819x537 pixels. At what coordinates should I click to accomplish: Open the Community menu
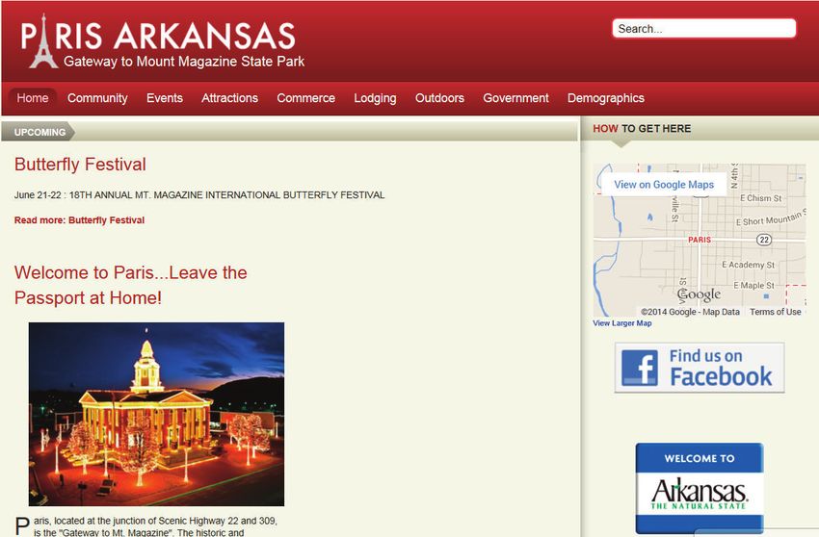(x=97, y=98)
